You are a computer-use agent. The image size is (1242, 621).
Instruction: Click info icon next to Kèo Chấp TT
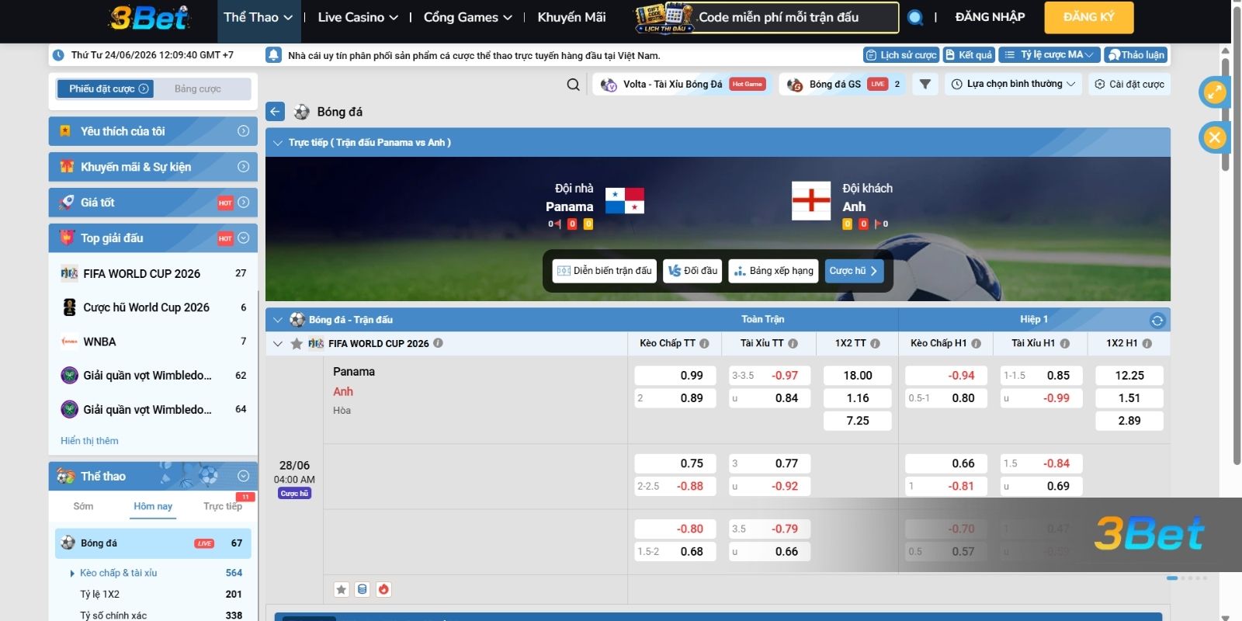[704, 343]
